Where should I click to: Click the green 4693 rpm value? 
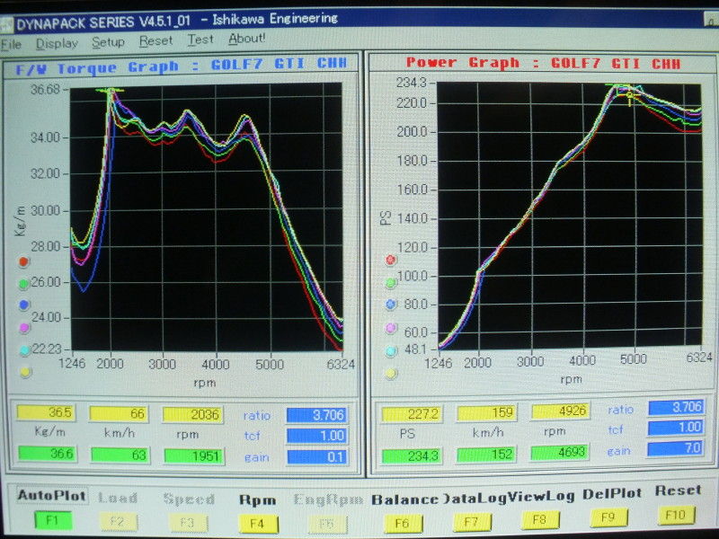(x=559, y=453)
